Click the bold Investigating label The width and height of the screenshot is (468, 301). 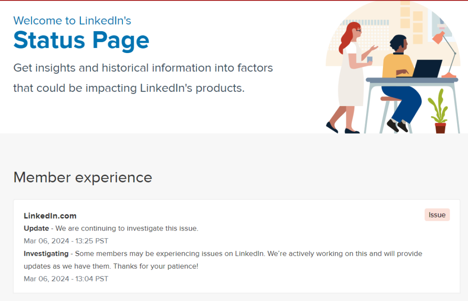[x=46, y=253]
